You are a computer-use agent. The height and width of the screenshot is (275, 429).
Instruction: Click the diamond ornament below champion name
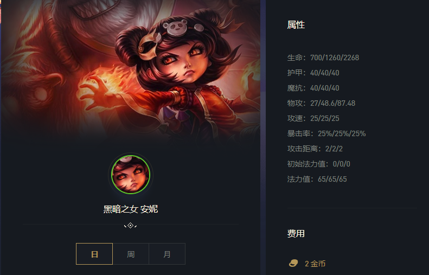tap(131, 226)
